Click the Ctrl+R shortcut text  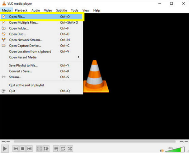pyautogui.click(x=65, y=71)
